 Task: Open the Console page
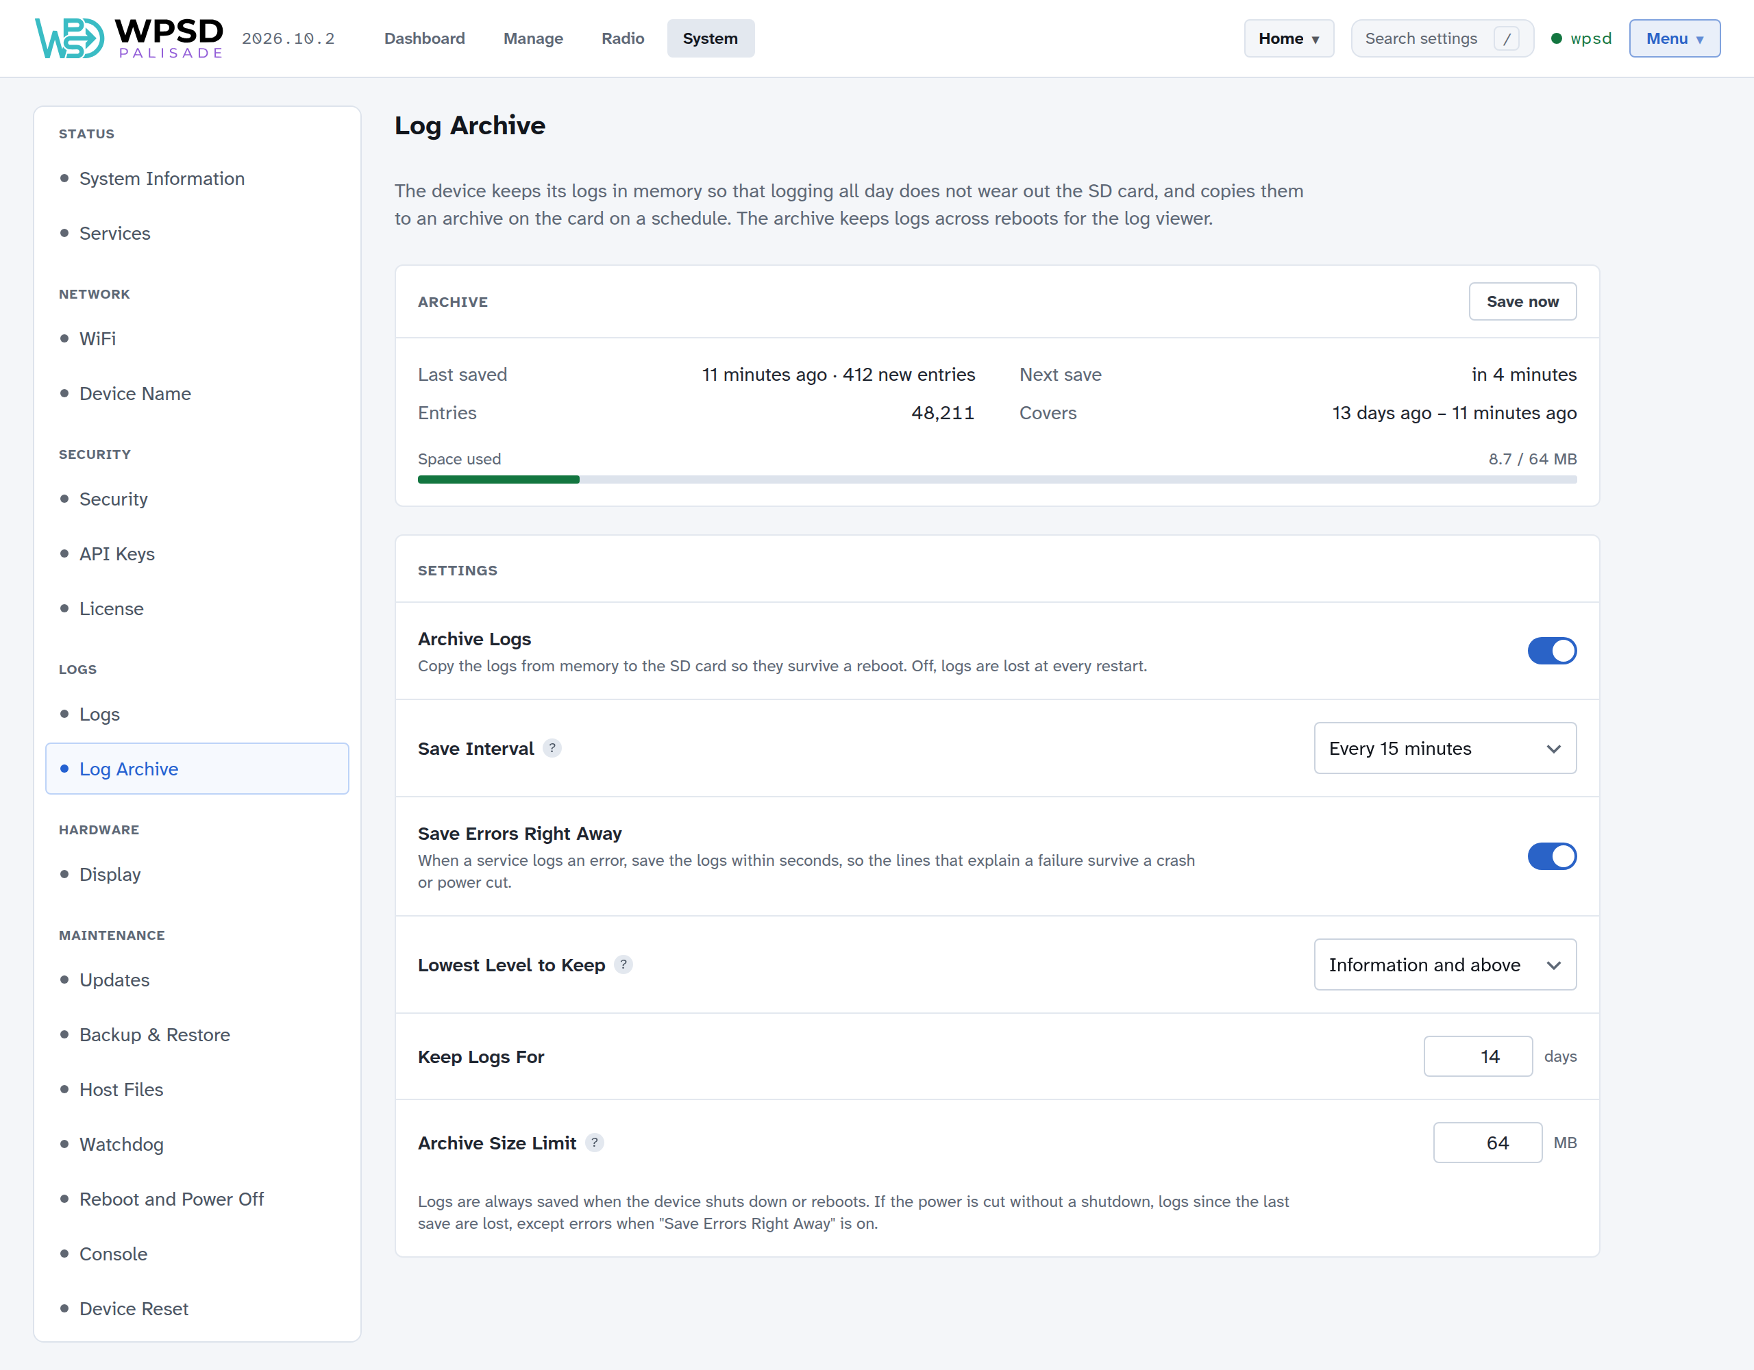point(197,1254)
